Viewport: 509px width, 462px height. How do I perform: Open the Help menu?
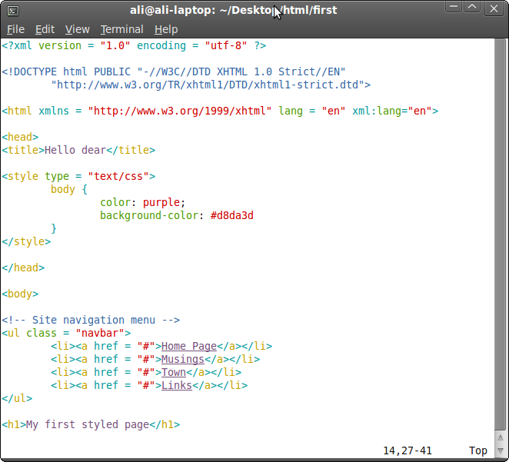click(x=166, y=29)
